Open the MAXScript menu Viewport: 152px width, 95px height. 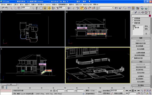88,4
